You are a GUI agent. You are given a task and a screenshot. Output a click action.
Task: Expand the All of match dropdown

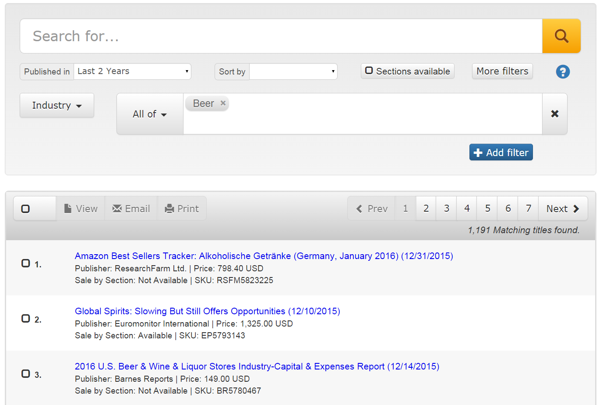pyautogui.click(x=150, y=114)
